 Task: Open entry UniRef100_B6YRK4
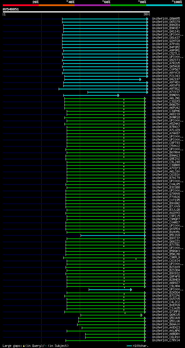tap(166, 152)
